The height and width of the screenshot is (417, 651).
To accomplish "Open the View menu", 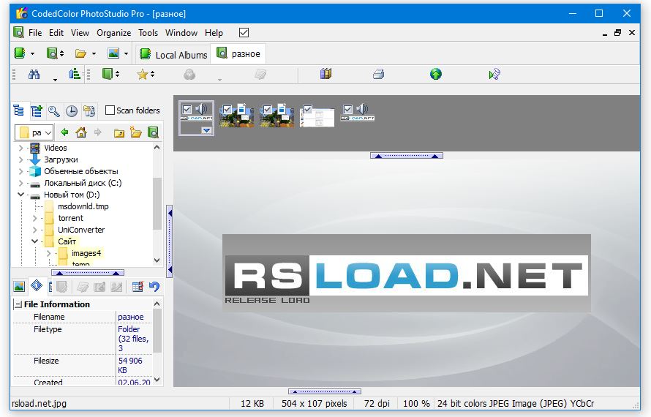I will [80, 33].
